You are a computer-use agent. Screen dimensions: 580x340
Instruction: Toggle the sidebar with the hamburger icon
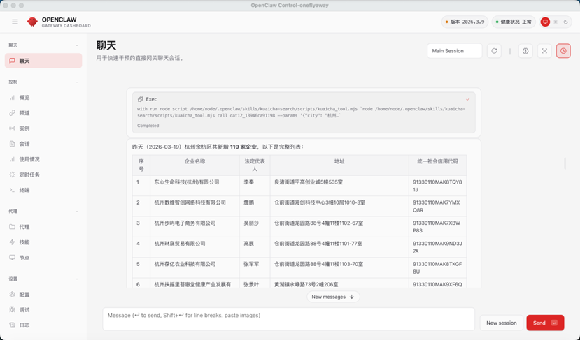coord(15,22)
